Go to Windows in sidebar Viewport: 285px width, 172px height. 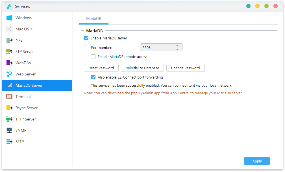(x=24, y=18)
